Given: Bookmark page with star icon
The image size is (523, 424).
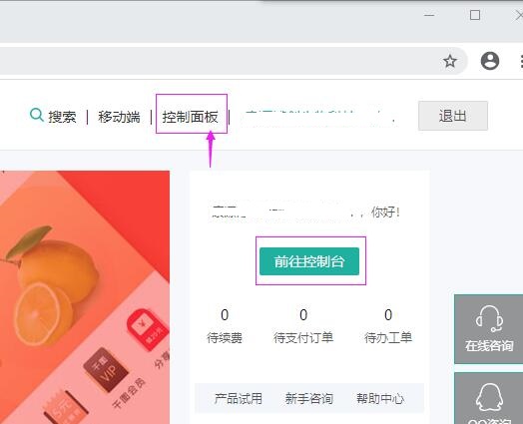Looking at the screenshot, I should (x=450, y=61).
